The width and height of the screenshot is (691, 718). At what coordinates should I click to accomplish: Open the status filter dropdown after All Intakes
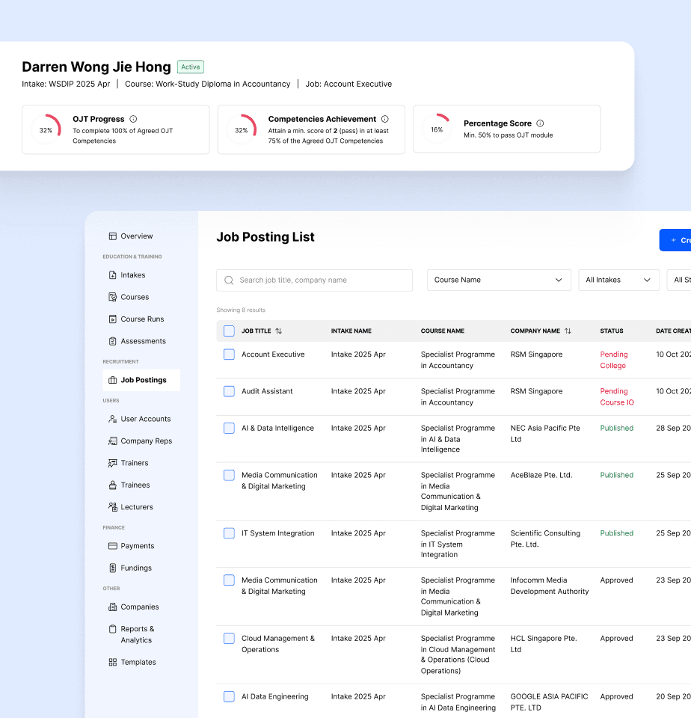coord(679,280)
